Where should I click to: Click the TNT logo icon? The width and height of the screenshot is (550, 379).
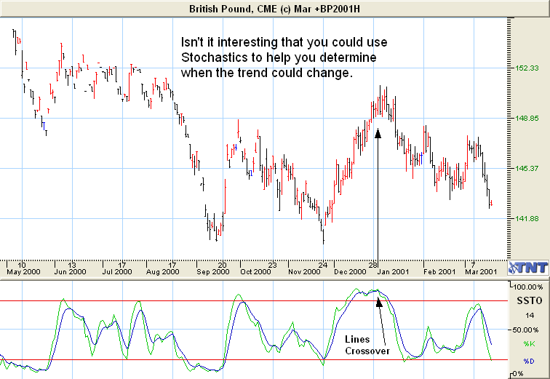527,266
